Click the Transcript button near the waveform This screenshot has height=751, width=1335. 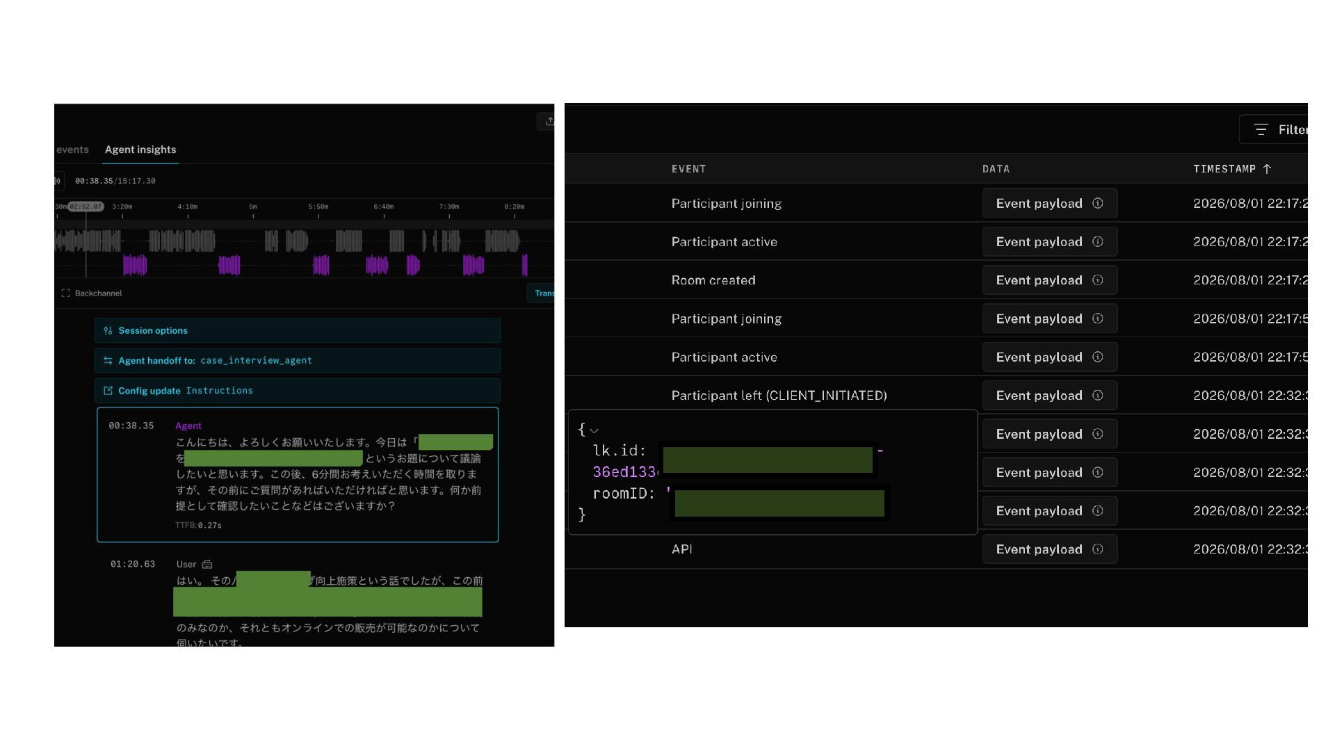(x=541, y=293)
